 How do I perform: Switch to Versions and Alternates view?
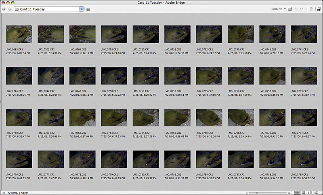click(316, 193)
